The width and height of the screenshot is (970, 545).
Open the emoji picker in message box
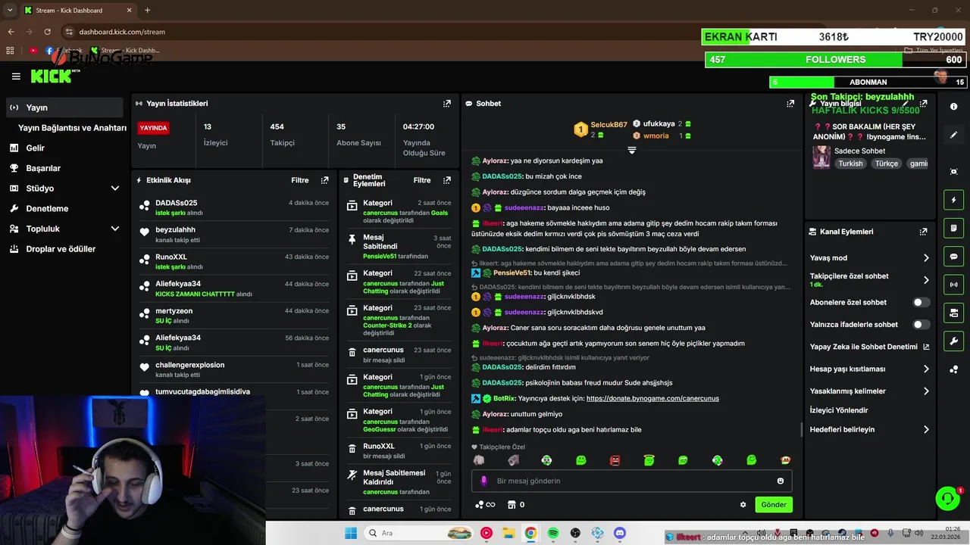coord(781,481)
